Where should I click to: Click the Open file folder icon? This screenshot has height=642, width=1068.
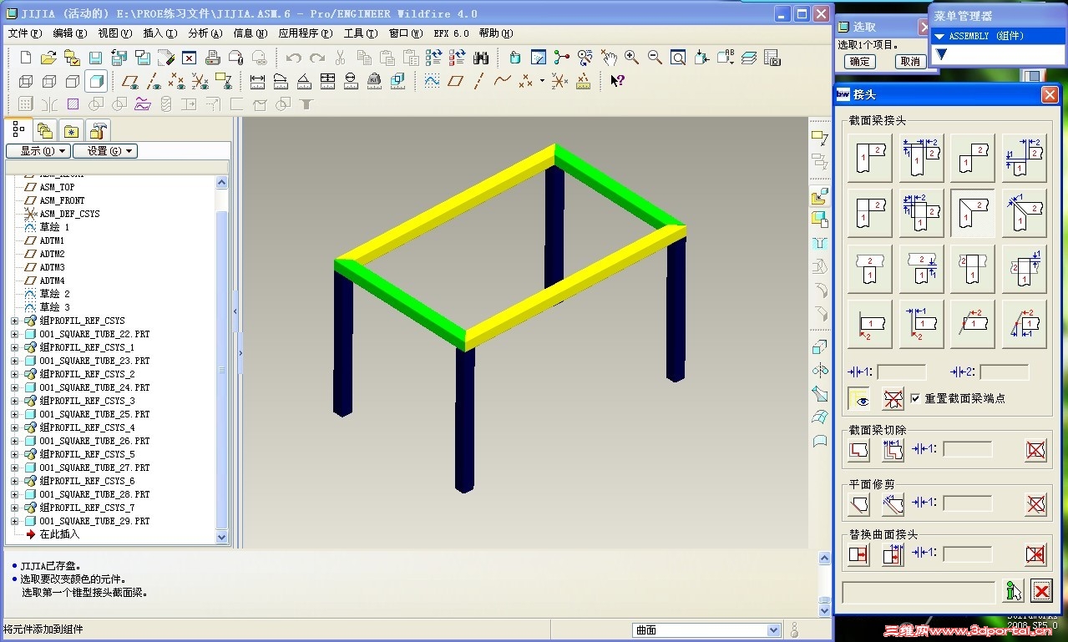click(48, 58)
